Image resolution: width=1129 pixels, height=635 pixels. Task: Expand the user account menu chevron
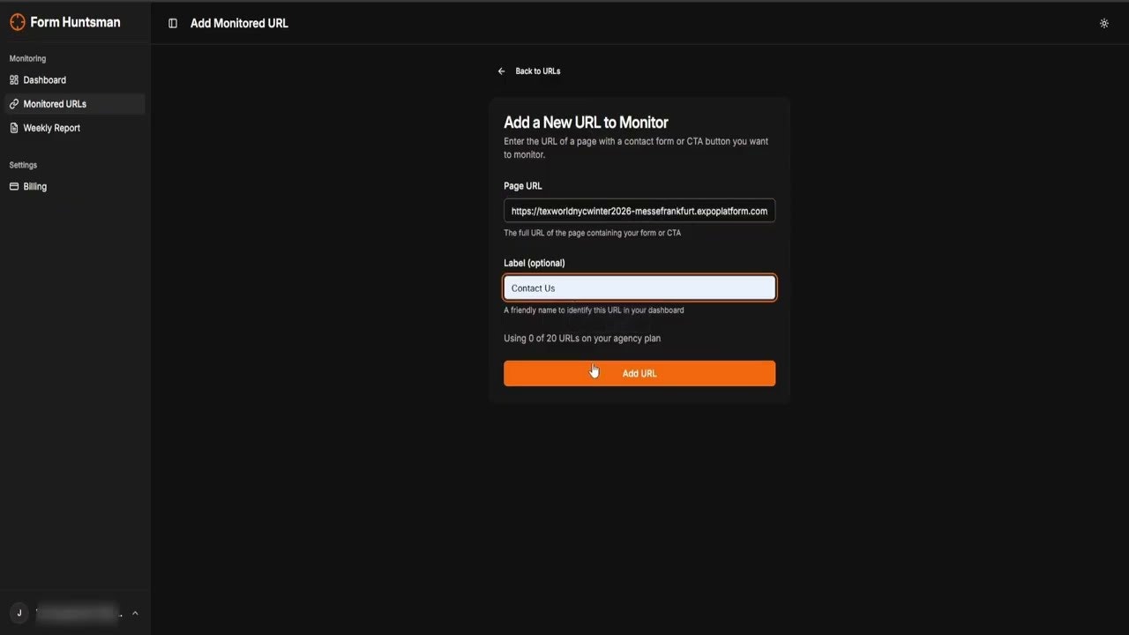coord(135,613)
